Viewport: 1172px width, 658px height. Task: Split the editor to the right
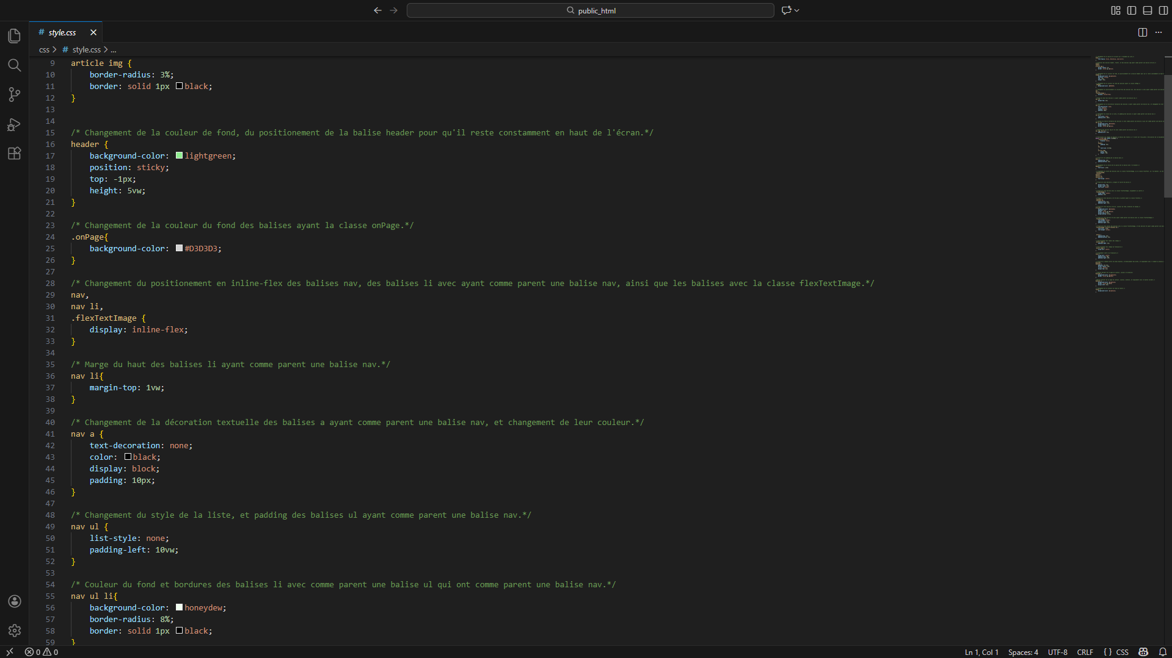(x=1143, y=32)
